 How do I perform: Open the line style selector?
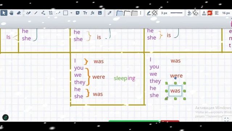[x=177, y=13]
